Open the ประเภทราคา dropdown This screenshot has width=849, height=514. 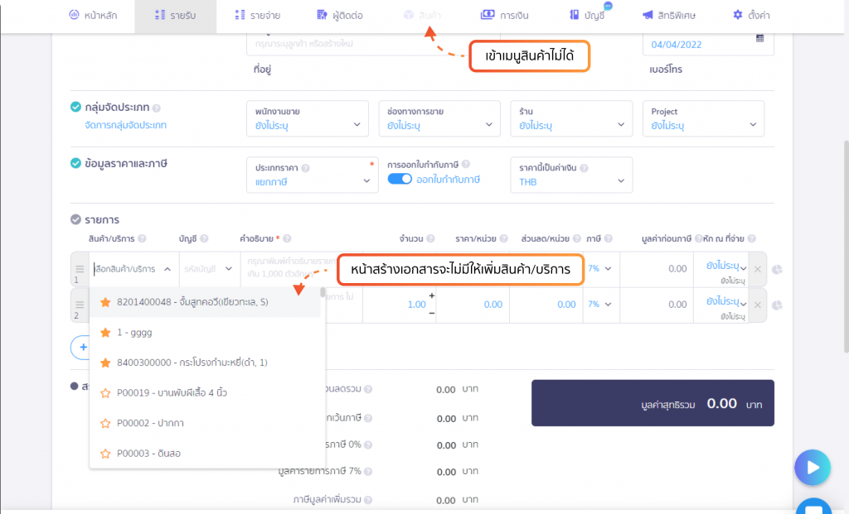click(313, 175)
